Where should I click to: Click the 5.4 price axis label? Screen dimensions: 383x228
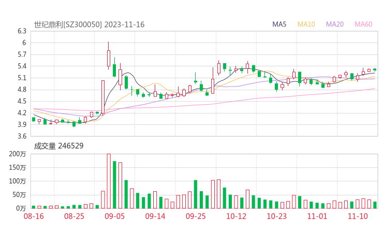pos(22,66)
